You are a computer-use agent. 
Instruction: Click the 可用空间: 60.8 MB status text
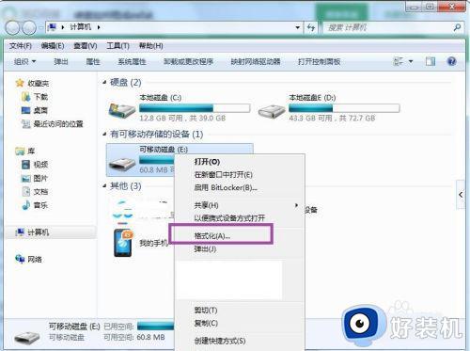[134, 337]
